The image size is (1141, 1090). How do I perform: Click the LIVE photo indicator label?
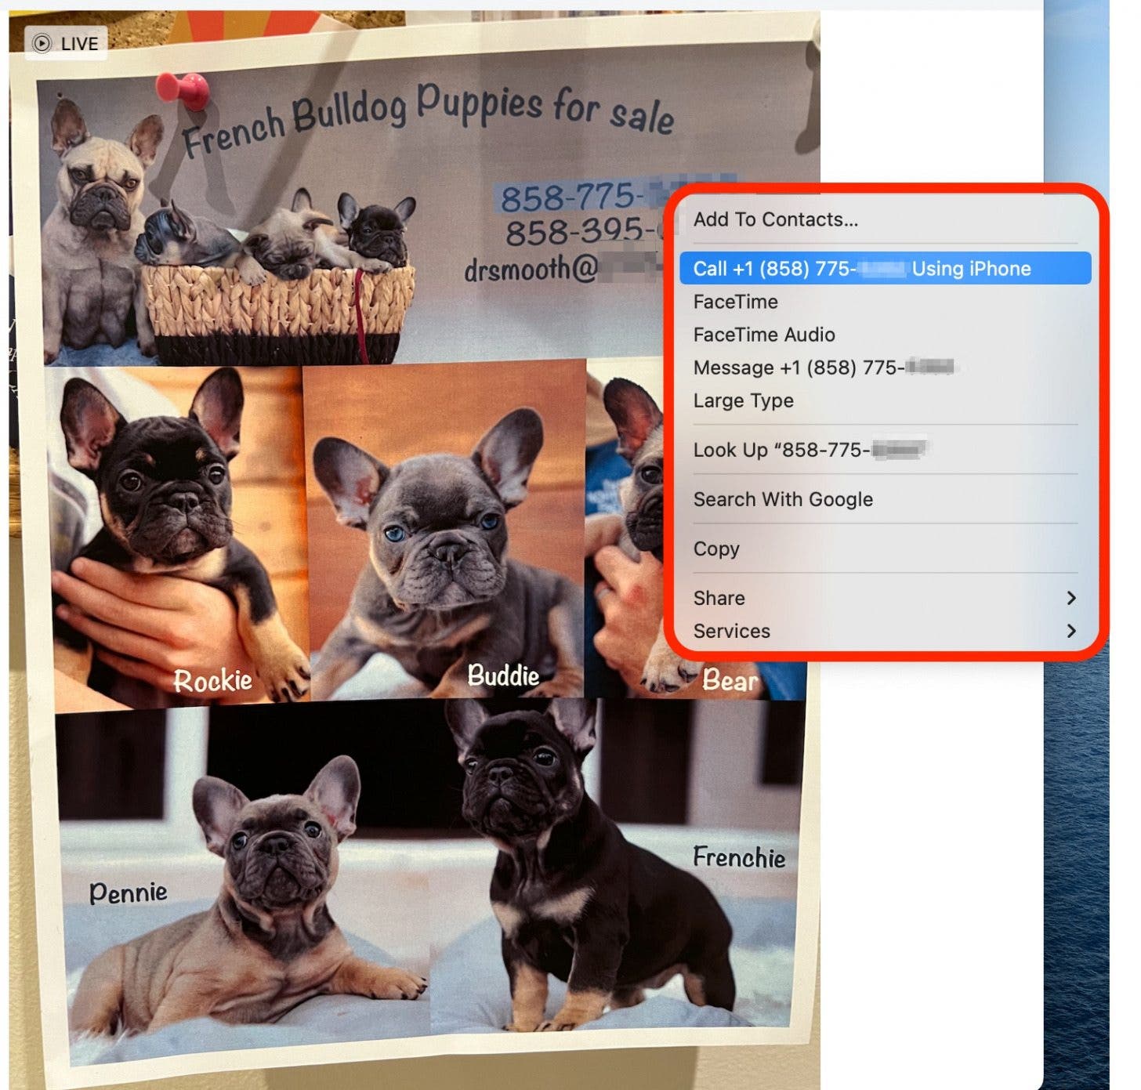(x=77, y=42)
